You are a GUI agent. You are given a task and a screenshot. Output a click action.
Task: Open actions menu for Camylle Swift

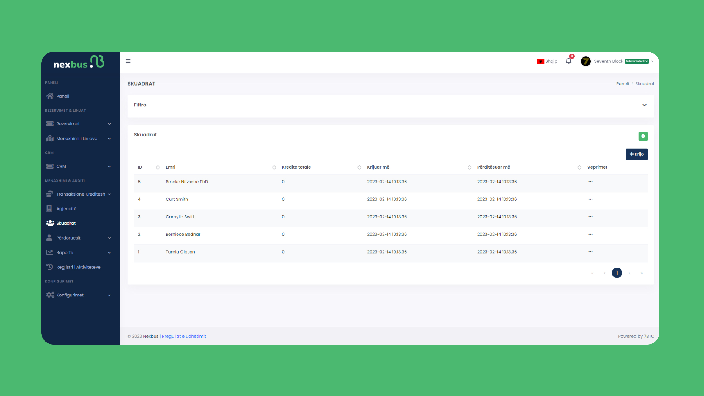pyautogui.click(x=590, y=217)
